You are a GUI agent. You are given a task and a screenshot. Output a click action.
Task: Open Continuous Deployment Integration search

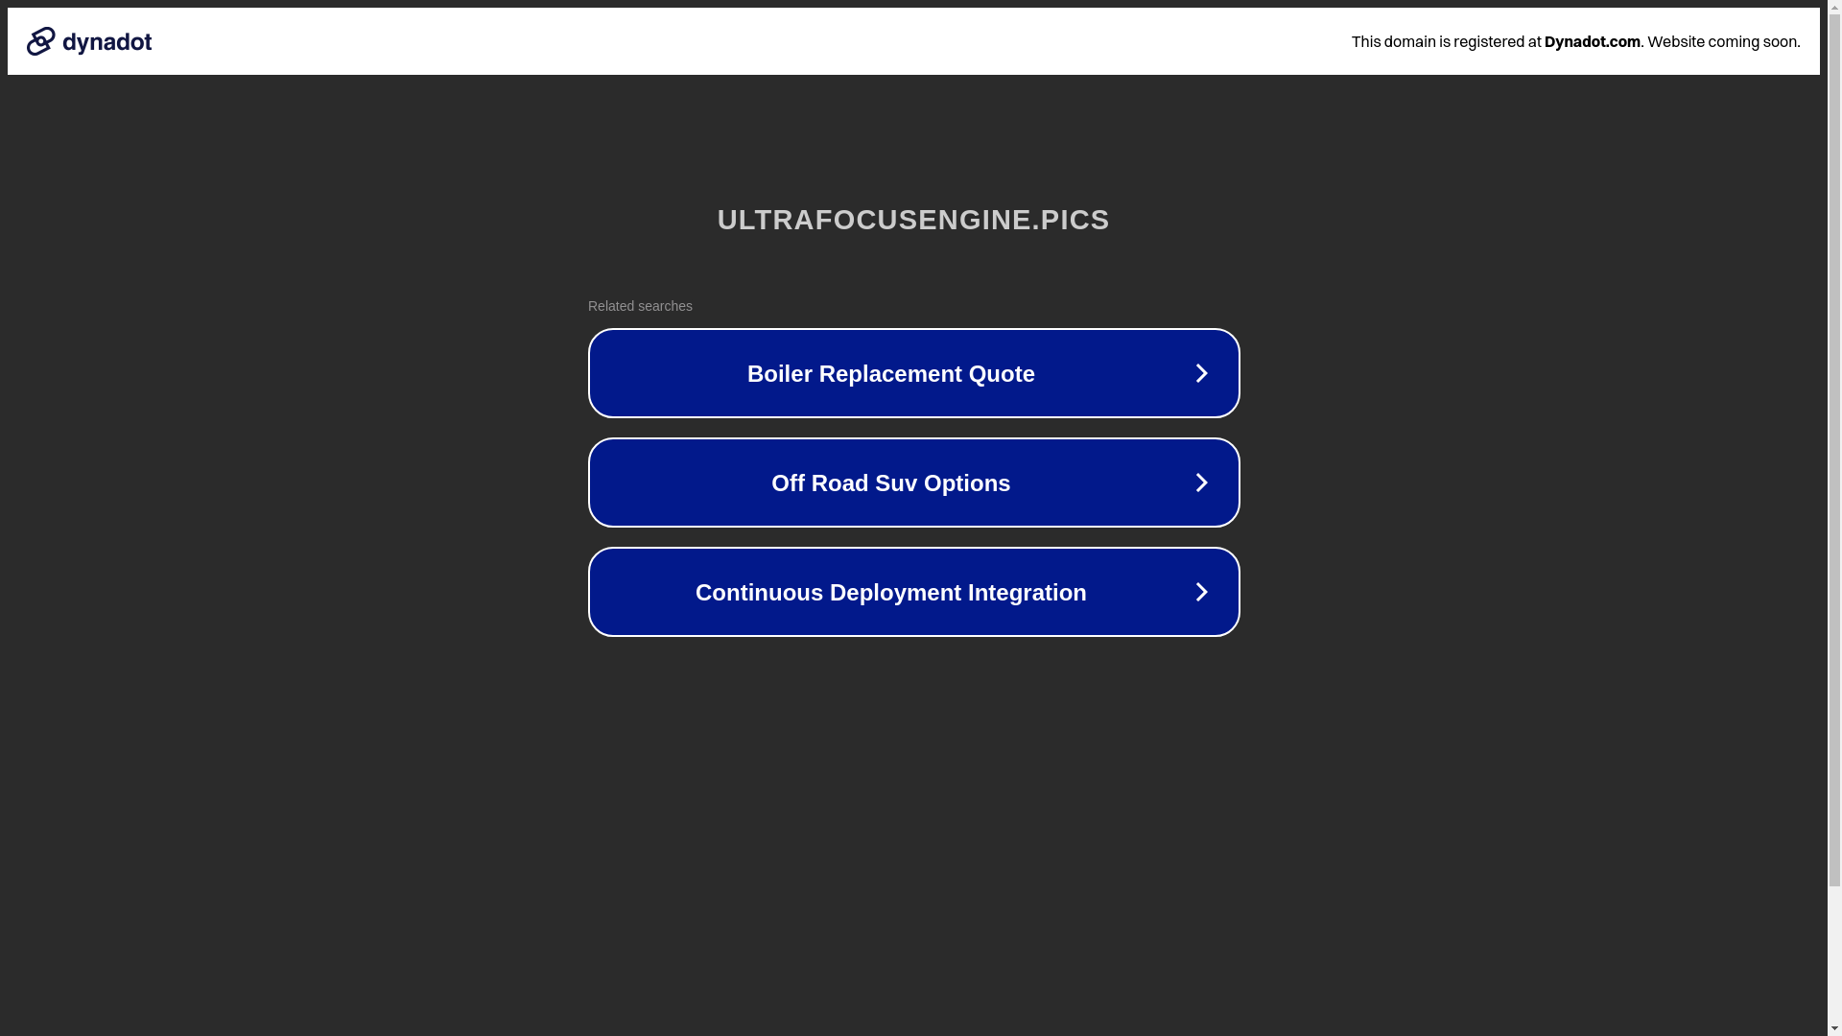(x=913, y=592)
